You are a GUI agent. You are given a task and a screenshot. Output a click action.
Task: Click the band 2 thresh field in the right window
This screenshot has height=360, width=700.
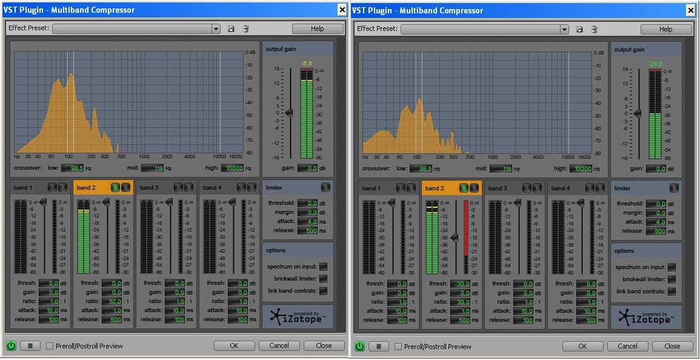pyautogui.click(x=462, y=284)
